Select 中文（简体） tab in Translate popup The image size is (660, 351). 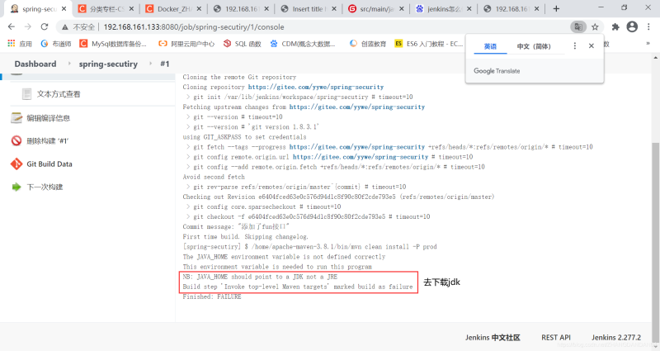pos(533,46)
